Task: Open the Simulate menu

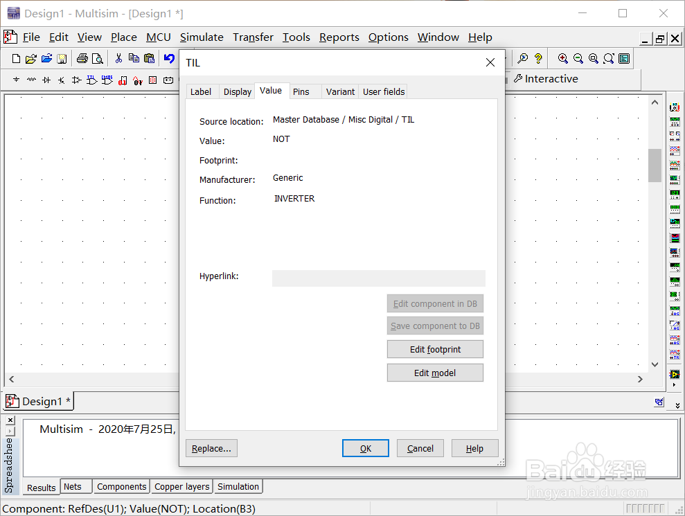Action: pos(202,37)
